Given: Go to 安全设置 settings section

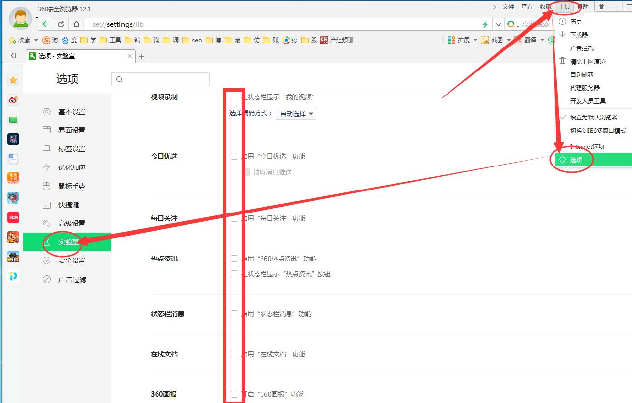Looking at the screenshot, I should click(x=67, y=261).
